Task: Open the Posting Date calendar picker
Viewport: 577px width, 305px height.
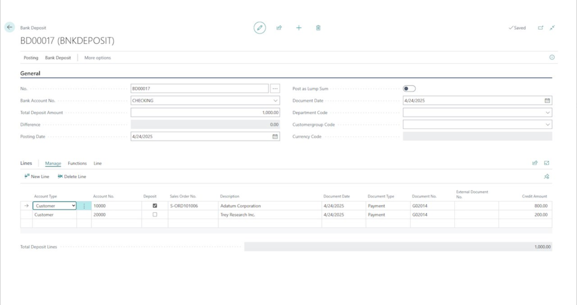Action: [x=275, y=136]
